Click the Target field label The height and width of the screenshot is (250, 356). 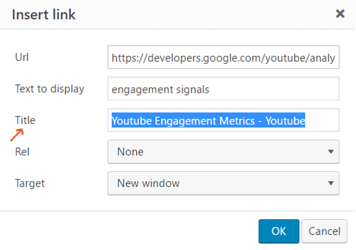30,183
